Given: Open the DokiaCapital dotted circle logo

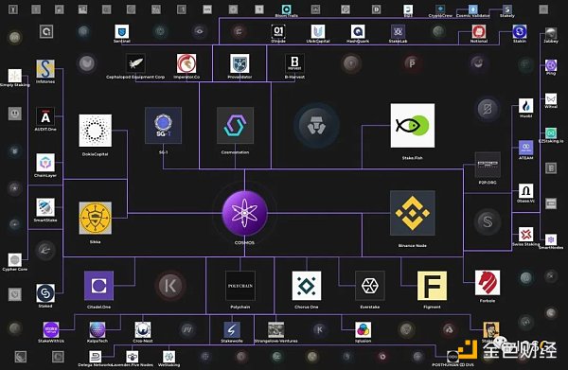Looking at the screenshot, I should point(96,131).
